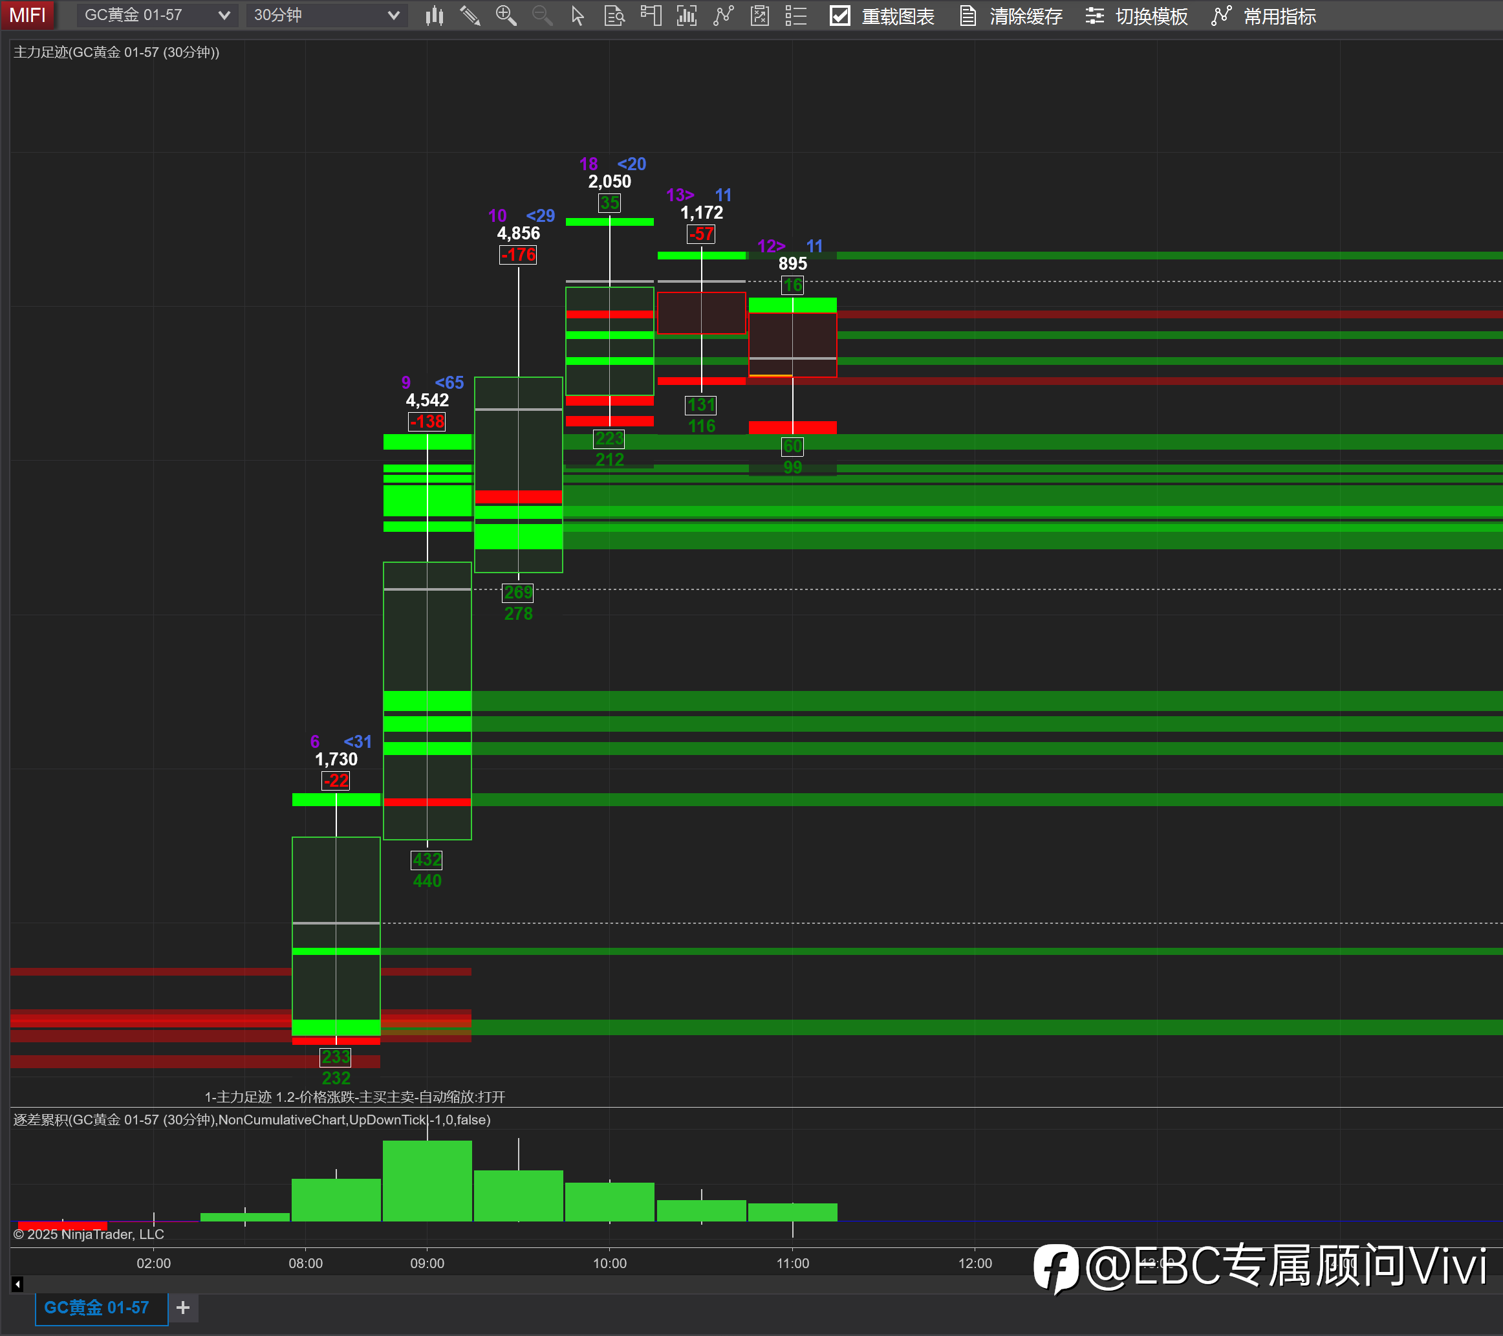
Task: Open the data series bars icon
Action: click(687, 16)
